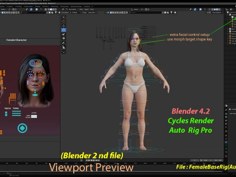Select the round root control in rig picker
The height and width of the screenshot is (177, 236).
coord(23,128)
